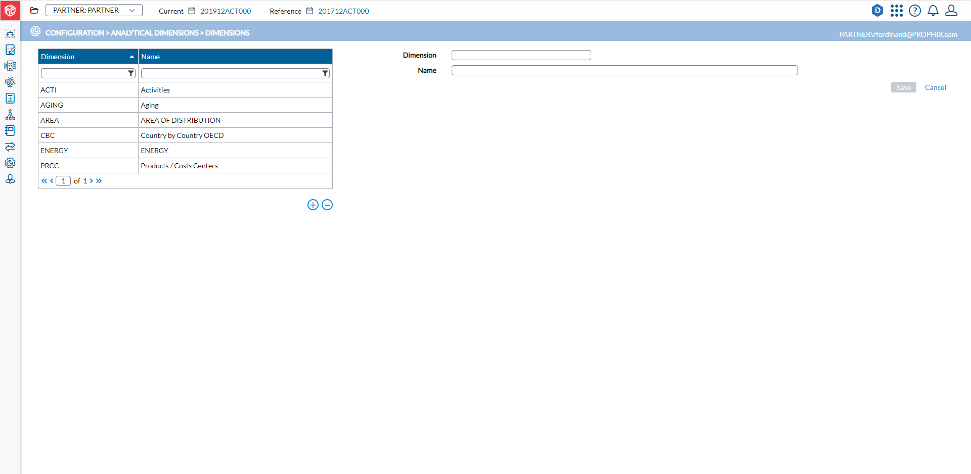Click the Country by Country OECD cell
971x474 pixels.
(235, 135)
